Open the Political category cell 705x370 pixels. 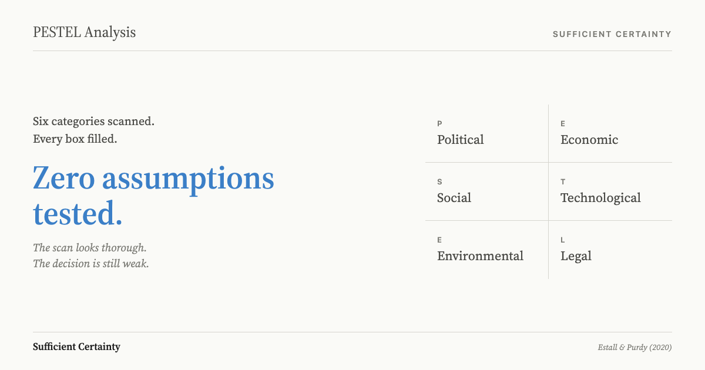pyautogui.click(x=486, y=134)
